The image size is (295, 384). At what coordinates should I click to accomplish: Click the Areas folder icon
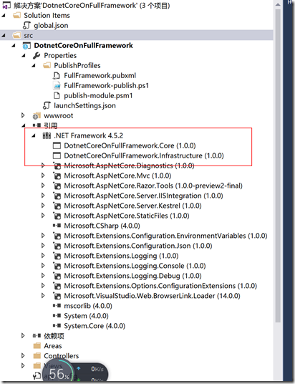pos(37,346)
